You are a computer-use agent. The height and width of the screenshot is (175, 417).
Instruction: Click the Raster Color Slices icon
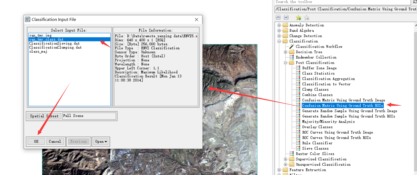click(x=292, y=154)
